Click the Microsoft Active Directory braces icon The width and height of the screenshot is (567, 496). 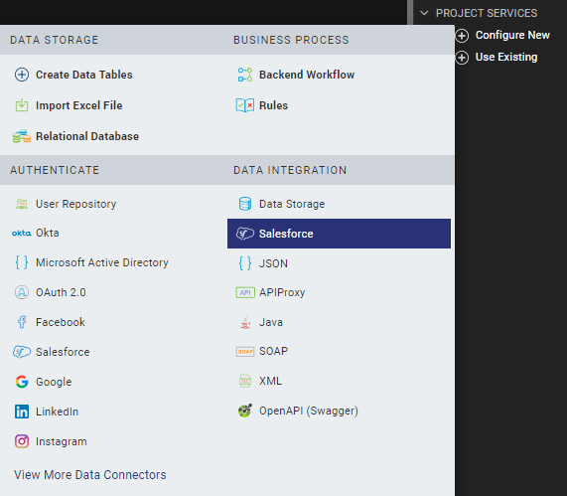coord(22,262)
